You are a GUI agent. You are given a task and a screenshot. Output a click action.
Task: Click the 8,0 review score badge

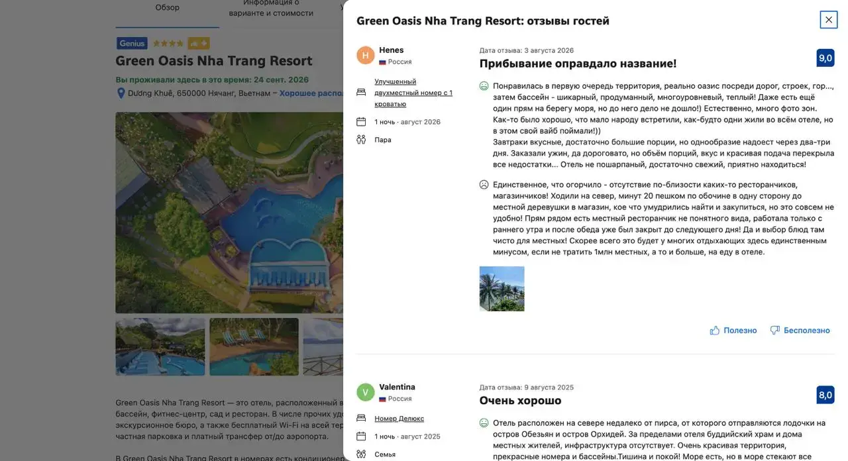[825, 395]
